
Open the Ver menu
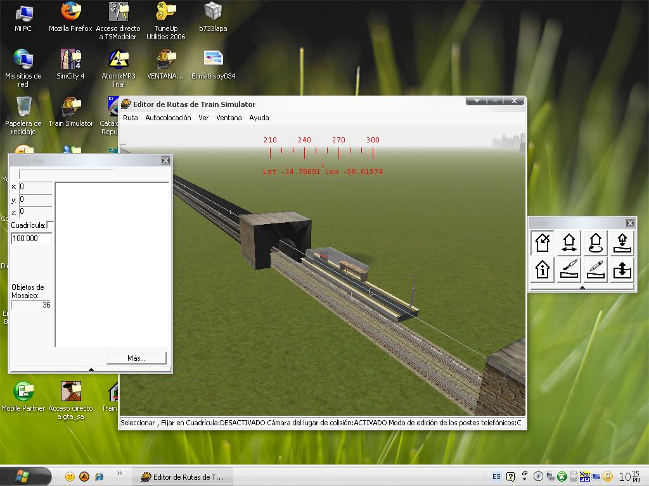point(203,118)
